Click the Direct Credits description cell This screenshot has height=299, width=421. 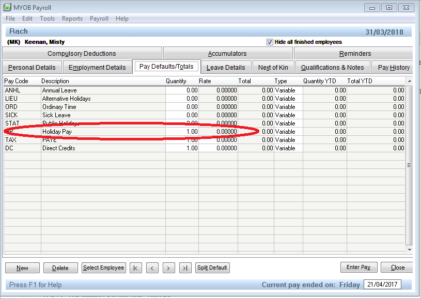pos(103,148)
